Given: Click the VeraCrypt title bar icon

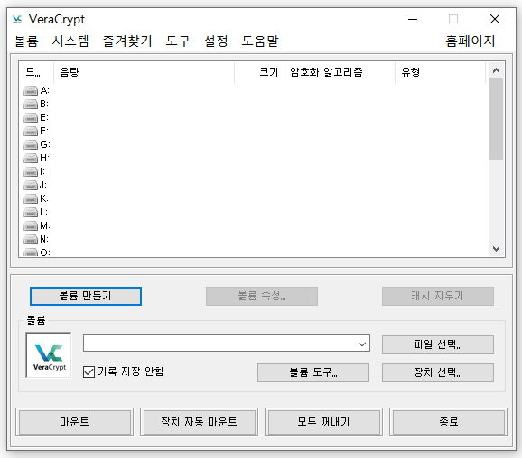Looking at the screenshot, I should pos(17,19).
